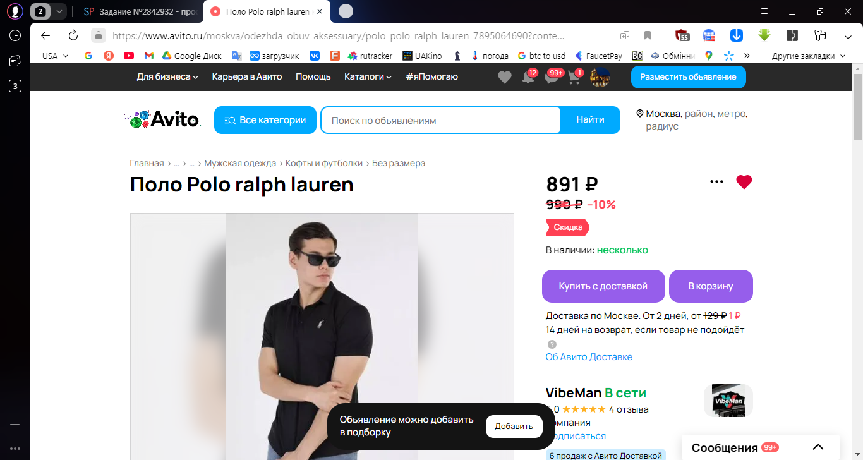Screen dimensions: 863x460
Task: Add the polo to cart with В корзину
Action: pyautogui.click(x=711, y=286)
